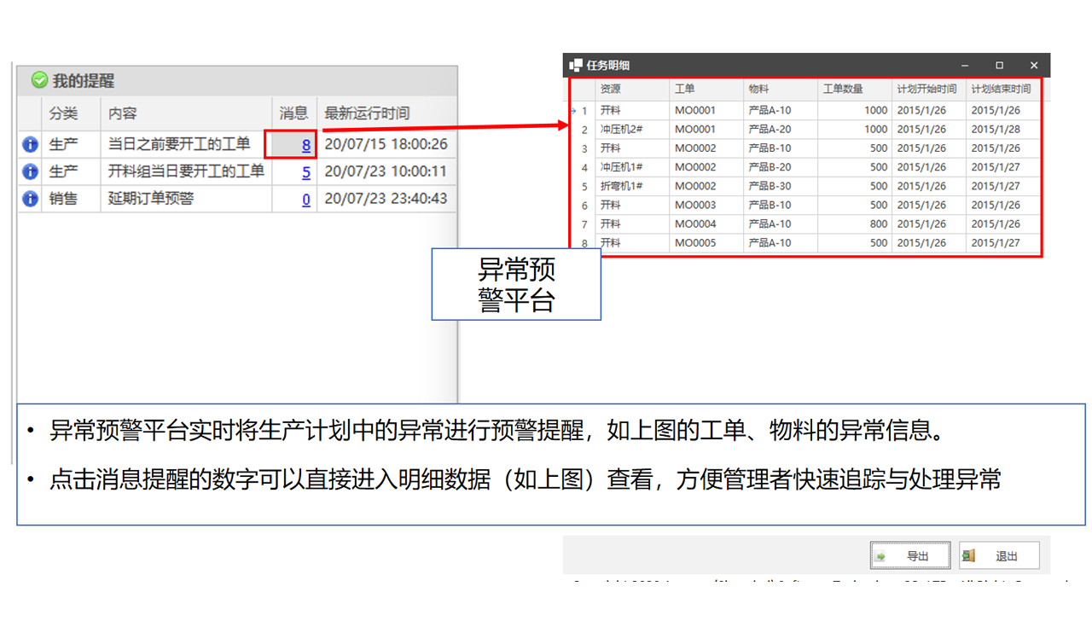Viewport: 1092px width, 621px height.
Task: Open message count link 8
Action: [x=305, y=146]
